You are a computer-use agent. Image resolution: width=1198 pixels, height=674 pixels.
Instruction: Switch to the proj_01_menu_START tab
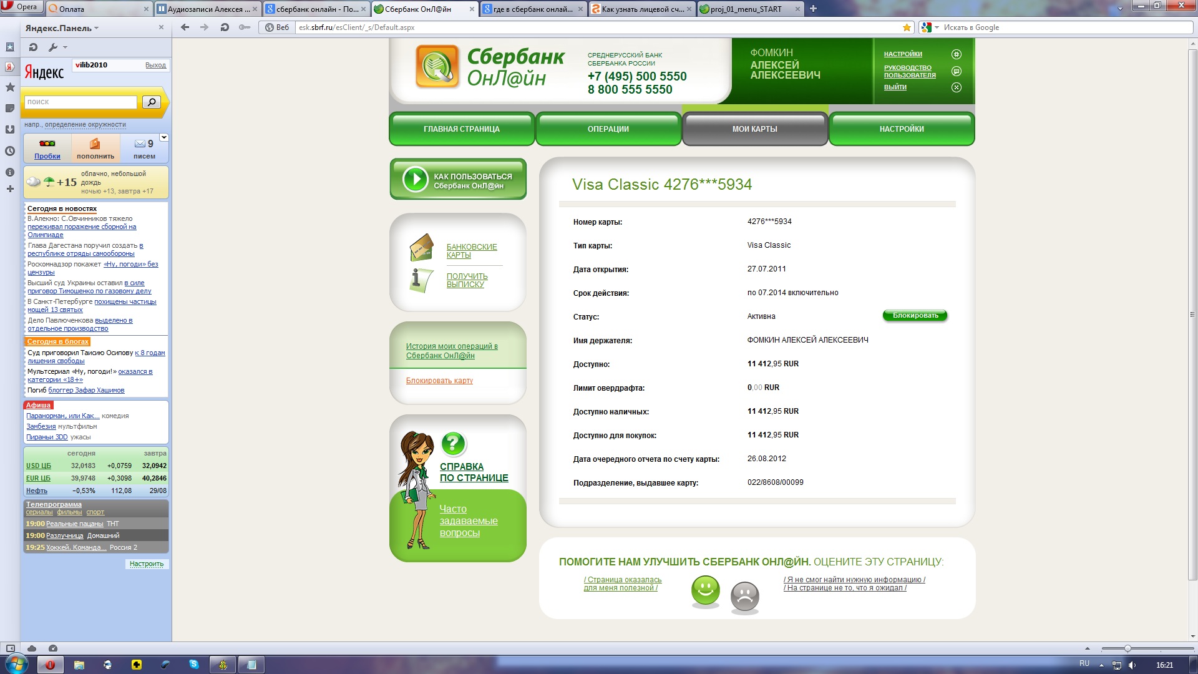point(751,9)
